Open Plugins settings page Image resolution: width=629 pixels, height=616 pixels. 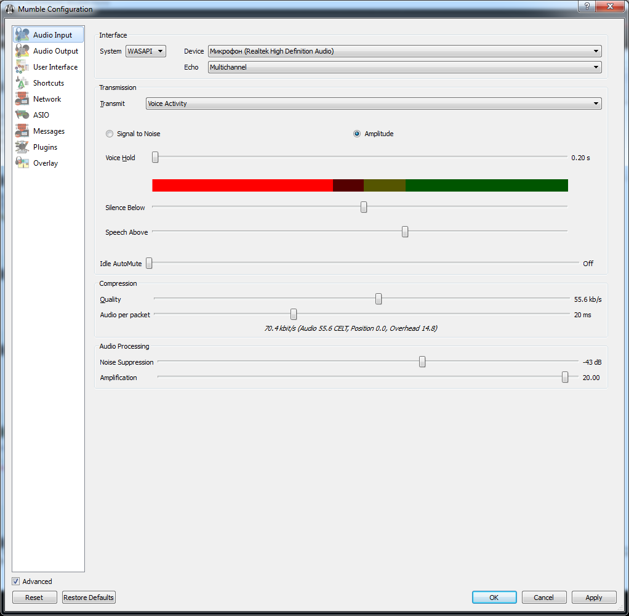(48, 147)
